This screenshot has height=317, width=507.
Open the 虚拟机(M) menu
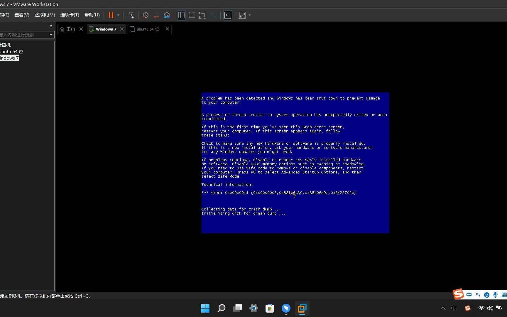tap(45, 15)
